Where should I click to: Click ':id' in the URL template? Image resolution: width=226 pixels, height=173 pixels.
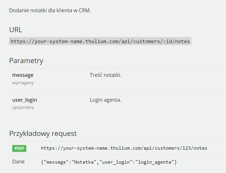pyautogui.click(x=167, y=41)
